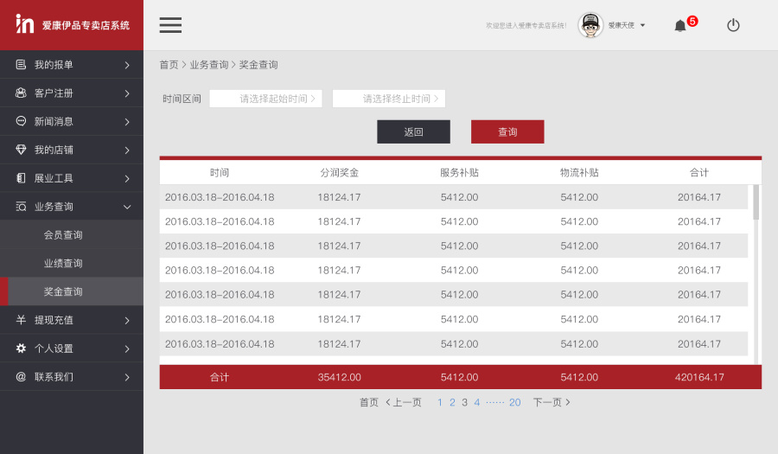778x454 pixels.
Task: Click the 新闻消息 chat bubble icon
Action: click(21, 121)
